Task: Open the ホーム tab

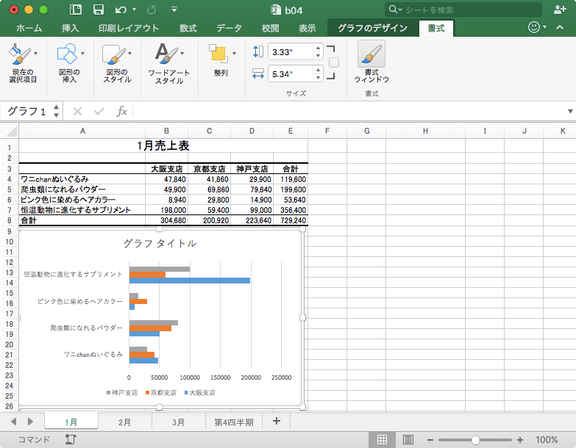Action: [29, 28]
